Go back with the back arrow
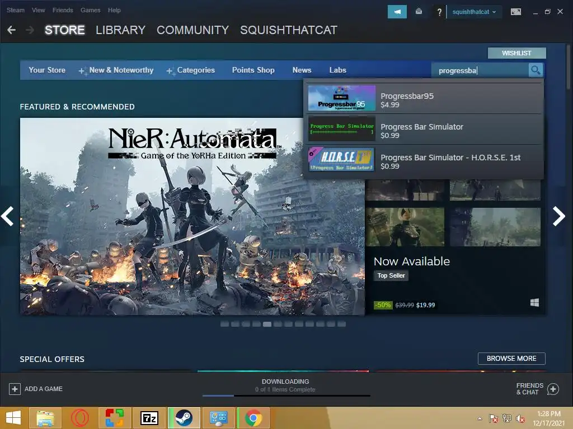Viewport: 573px width, 429px height. (12, 30)
